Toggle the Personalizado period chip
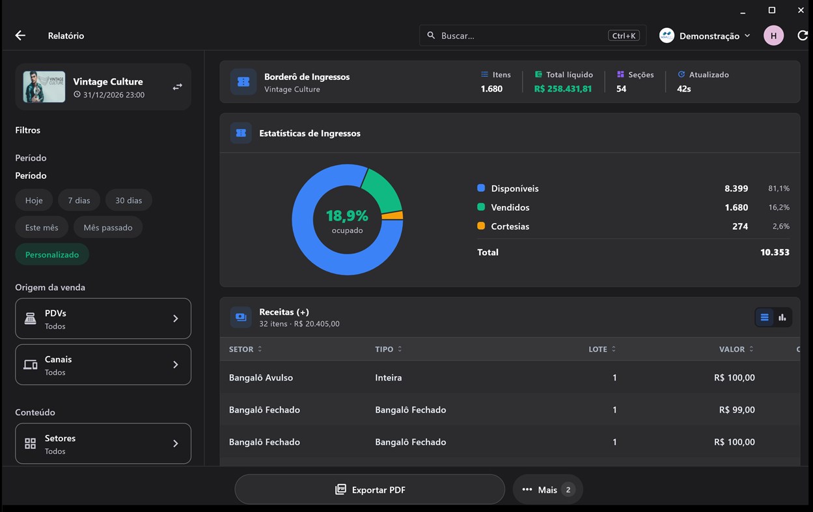 pos(52,254)
